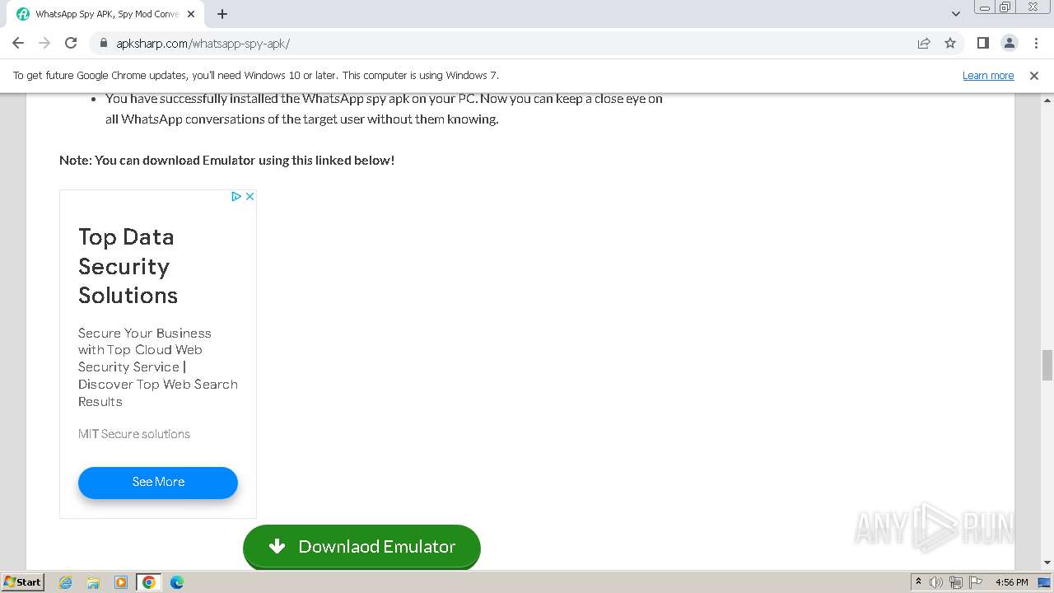Go back to previous page
The width and height of the screenshot is (1054, 593).
(x=18, y=43)
